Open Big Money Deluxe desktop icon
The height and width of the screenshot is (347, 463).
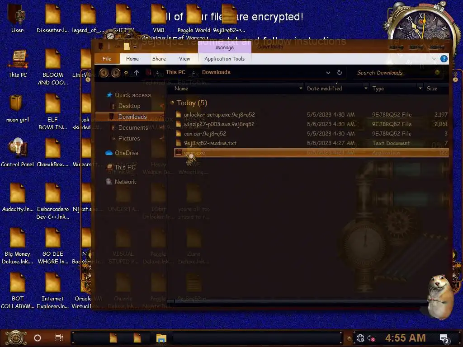(x=18, y=246)
